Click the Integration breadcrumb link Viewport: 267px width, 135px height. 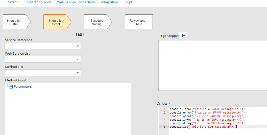pos(109,2)
